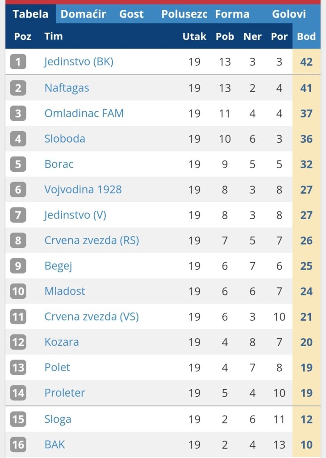Open Crvena zvezda (VS) link

pos(92,317)
